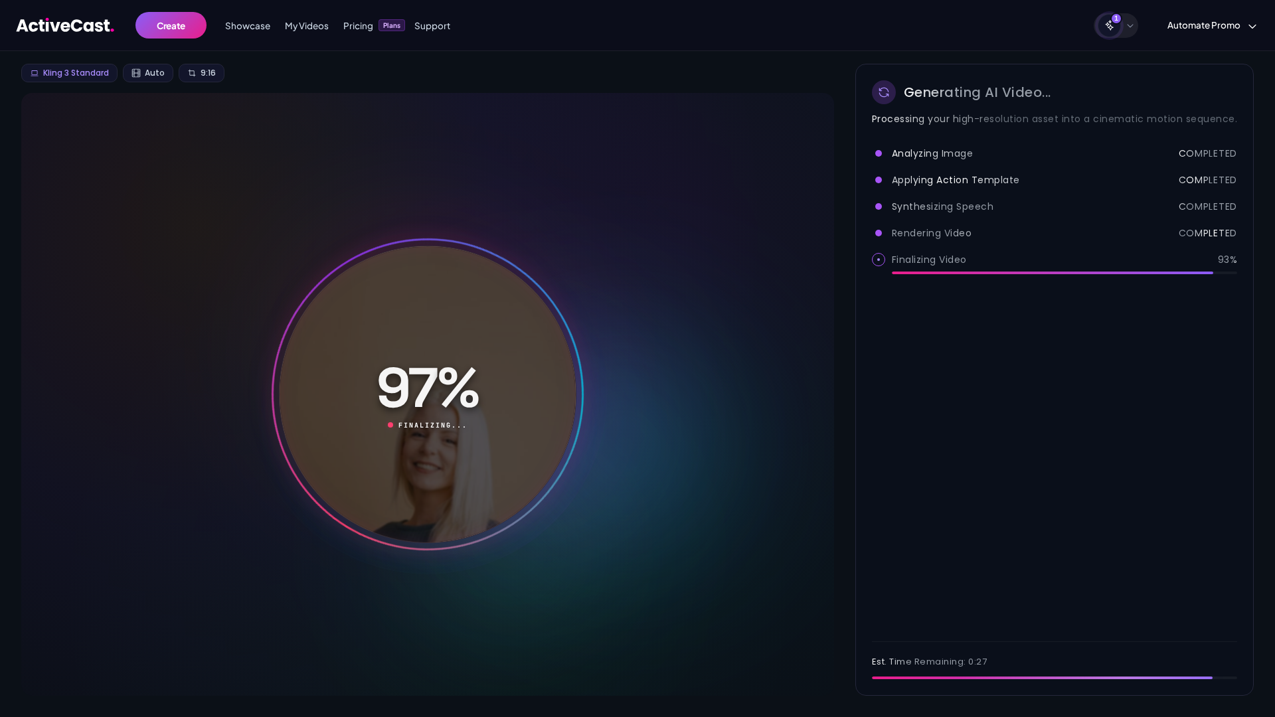The height and width of the screenshot is (717, 1275).
Task: Click the Synthesizing Speech step bullet
Action: click(879, 206)
